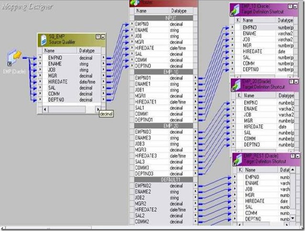
Task: Click the INPUT group header in Router
Action: (164, 18)
